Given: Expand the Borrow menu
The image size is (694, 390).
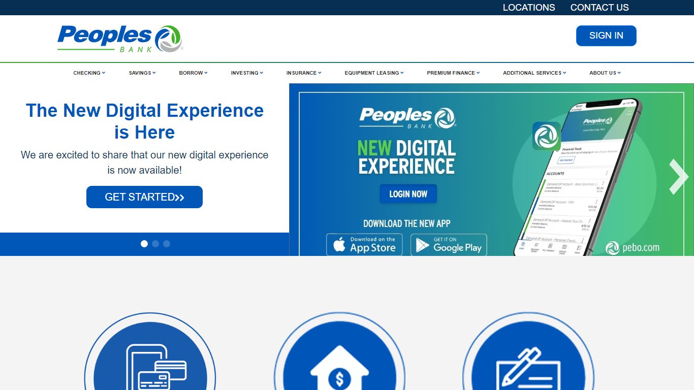Looking at the screenshot, I should 194,73.
